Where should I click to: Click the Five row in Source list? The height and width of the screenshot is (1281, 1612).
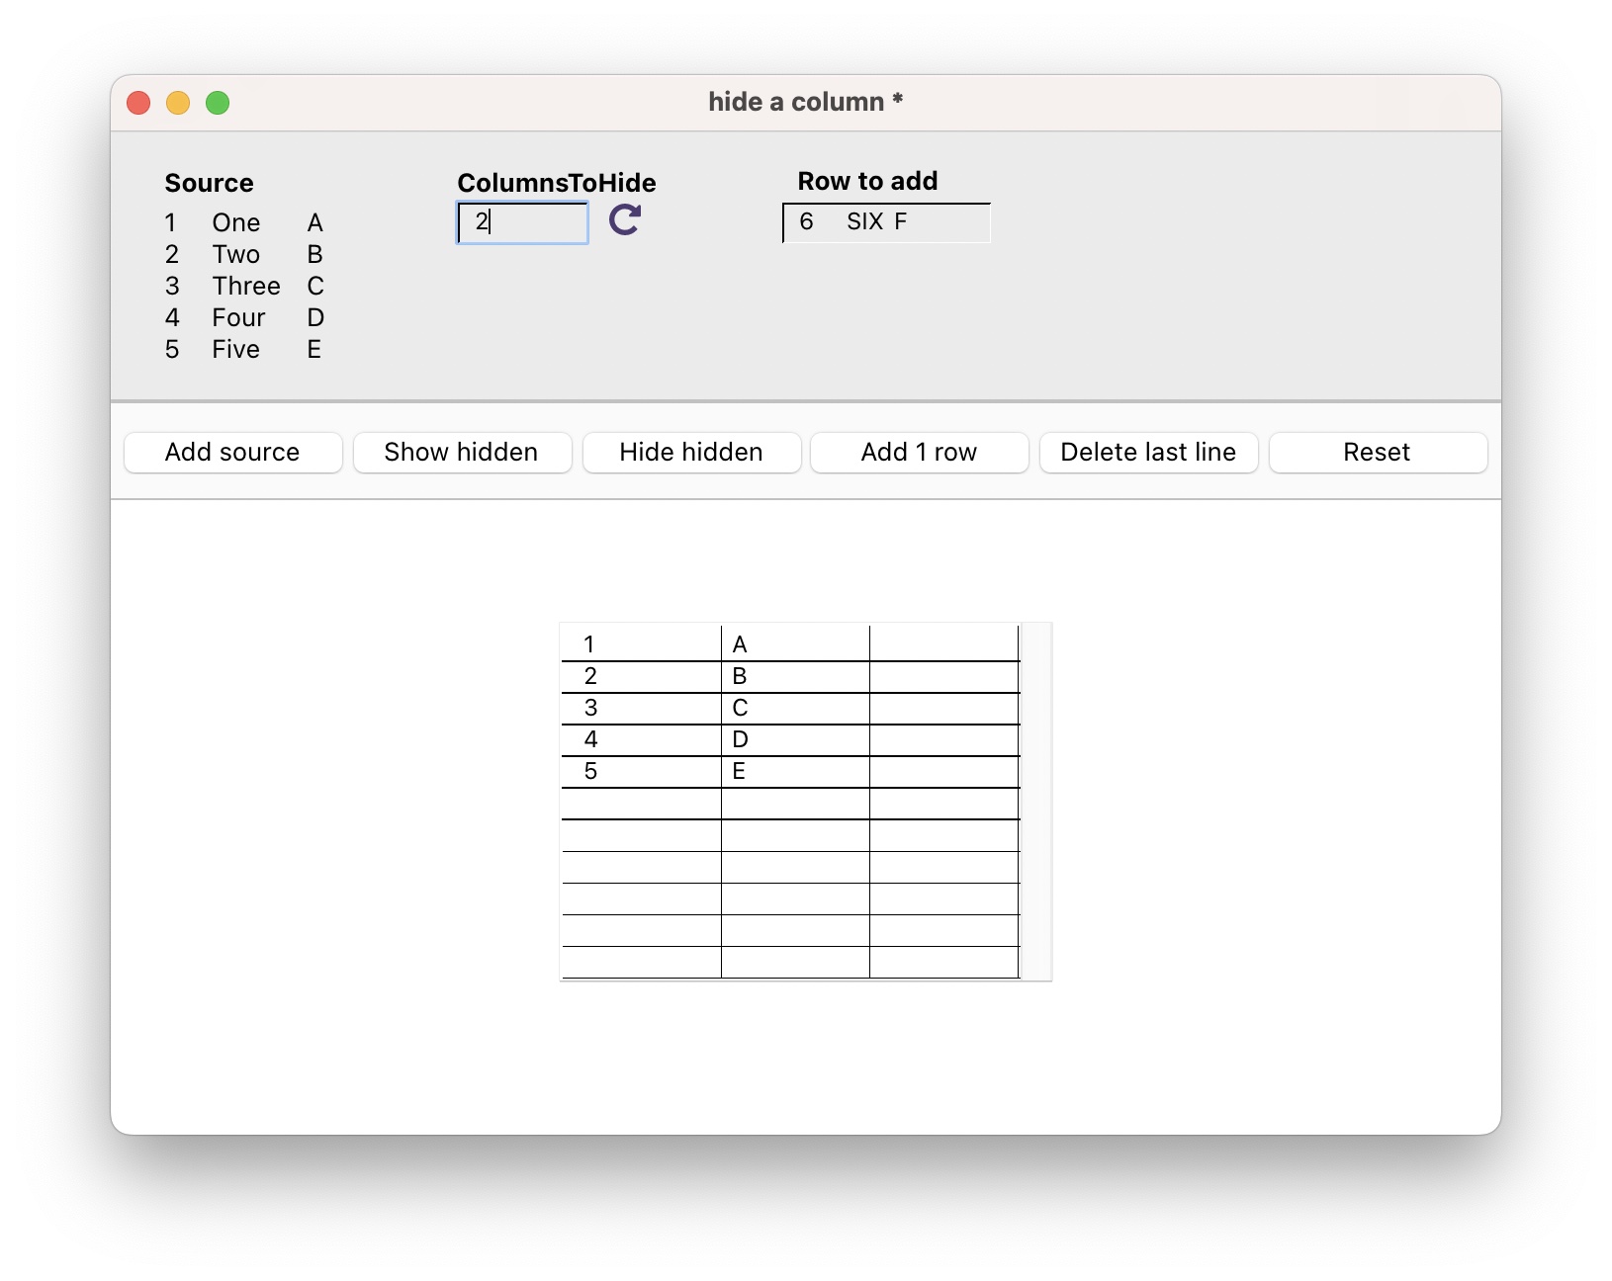(235, 350)
